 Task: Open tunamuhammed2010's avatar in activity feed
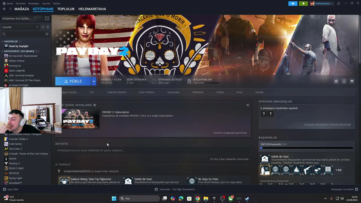point(59,171)
